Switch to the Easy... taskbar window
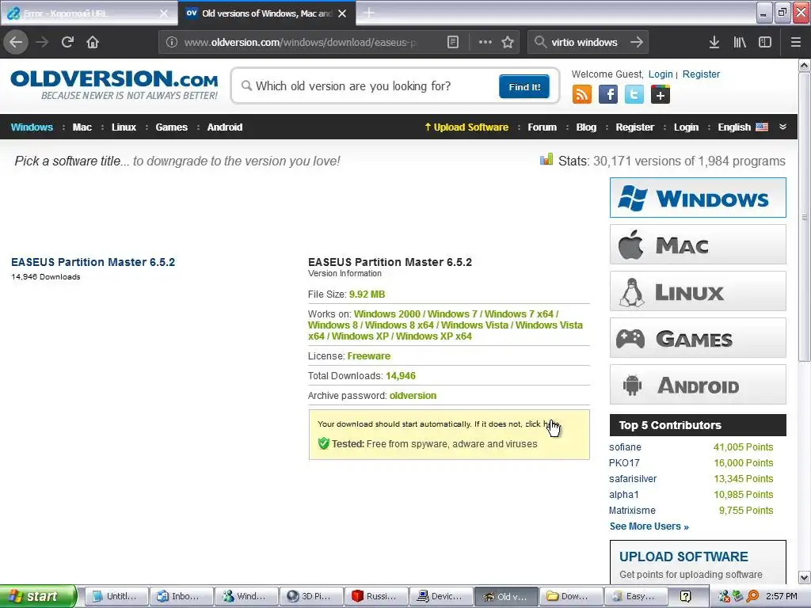Image resolution: width=811 pixels, height=608 pixels. 636,596
